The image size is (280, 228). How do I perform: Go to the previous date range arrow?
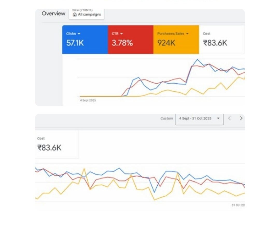click(229, 118)
